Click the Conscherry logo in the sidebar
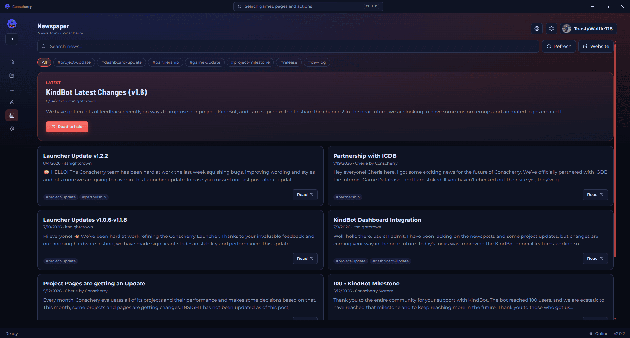 [12, 24]
